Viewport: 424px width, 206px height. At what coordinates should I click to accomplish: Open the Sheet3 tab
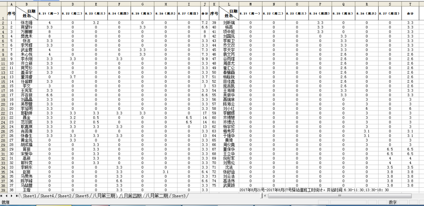(x=179, y=196)
